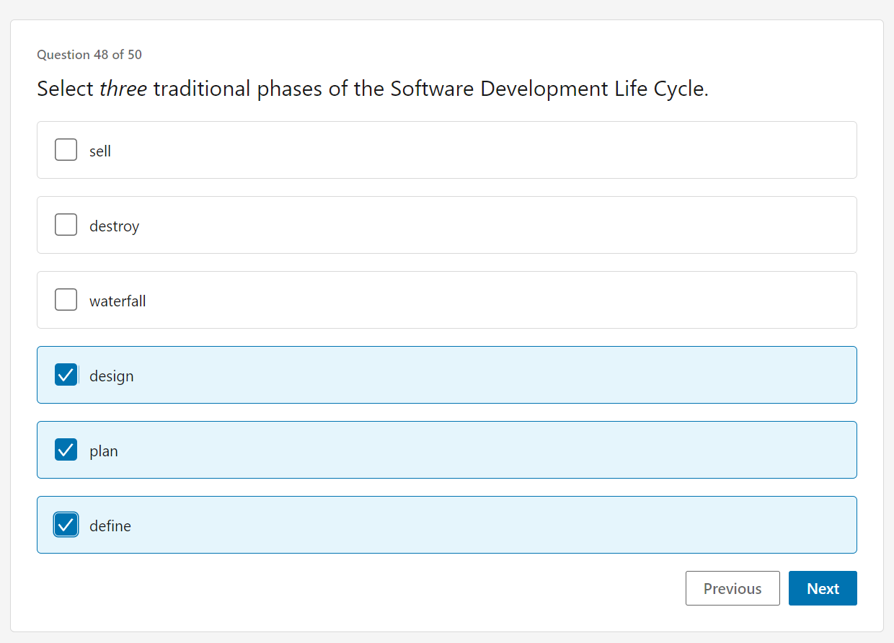Click the Next button
The image size is (894, 643).
(x=823, y=588)
